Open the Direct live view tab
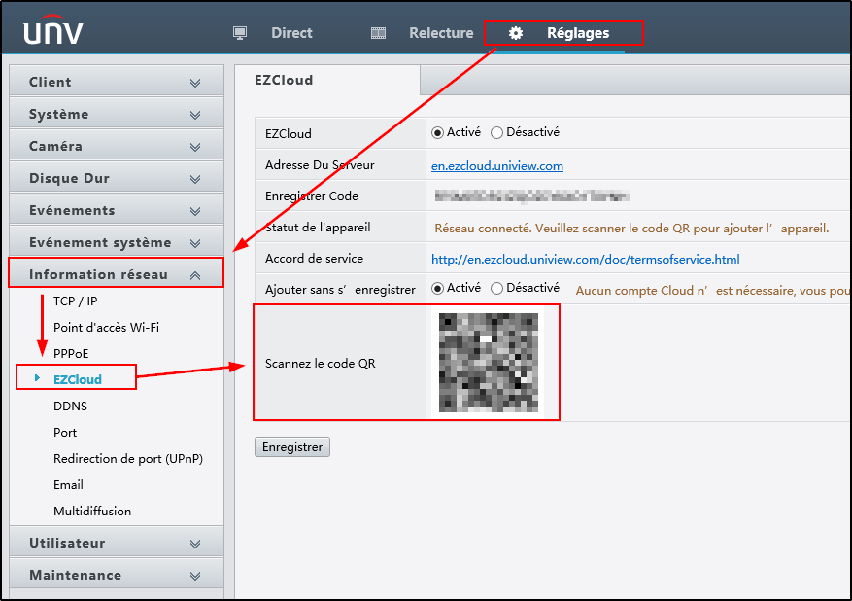 (291, 33)
